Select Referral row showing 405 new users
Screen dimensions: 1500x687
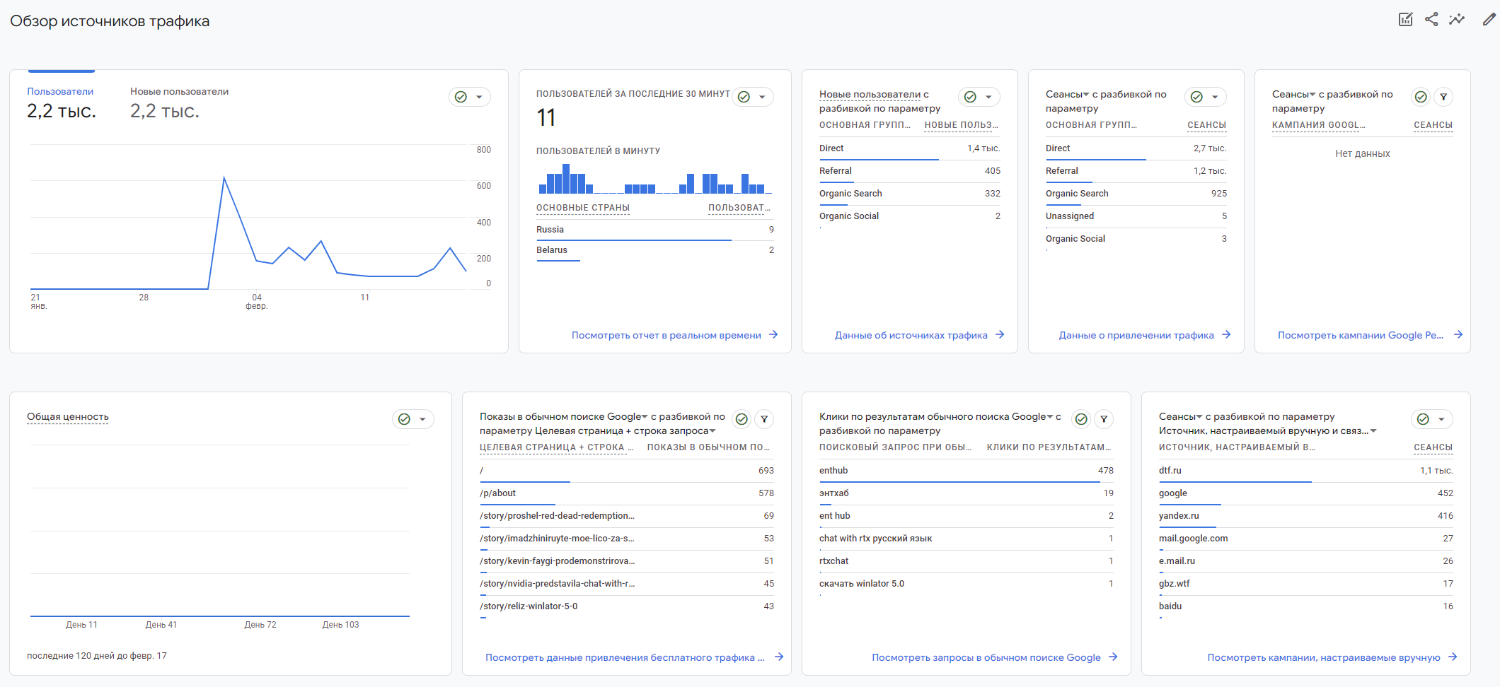click(x=910, y=171)
